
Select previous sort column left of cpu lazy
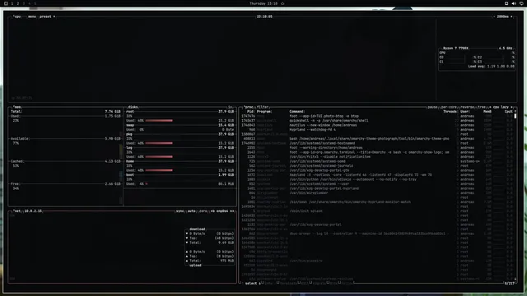[x=490, y=107]
